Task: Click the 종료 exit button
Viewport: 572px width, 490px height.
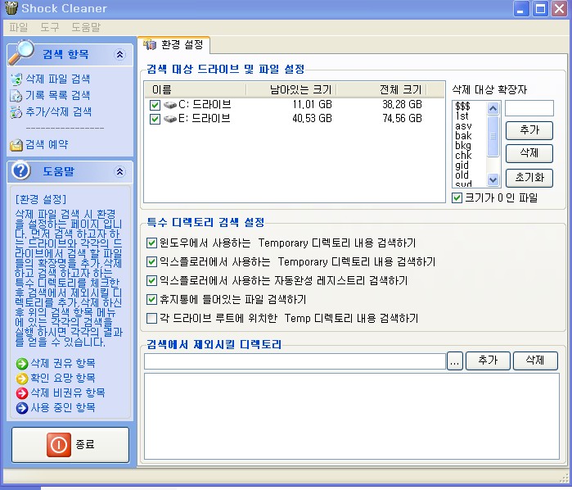Action: tap(70, 444)
